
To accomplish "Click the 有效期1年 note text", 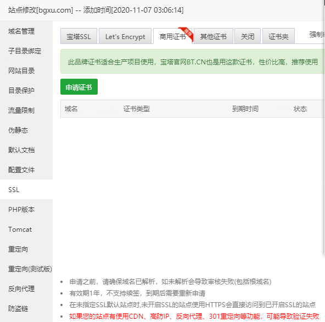I will (x=137, y=293).
